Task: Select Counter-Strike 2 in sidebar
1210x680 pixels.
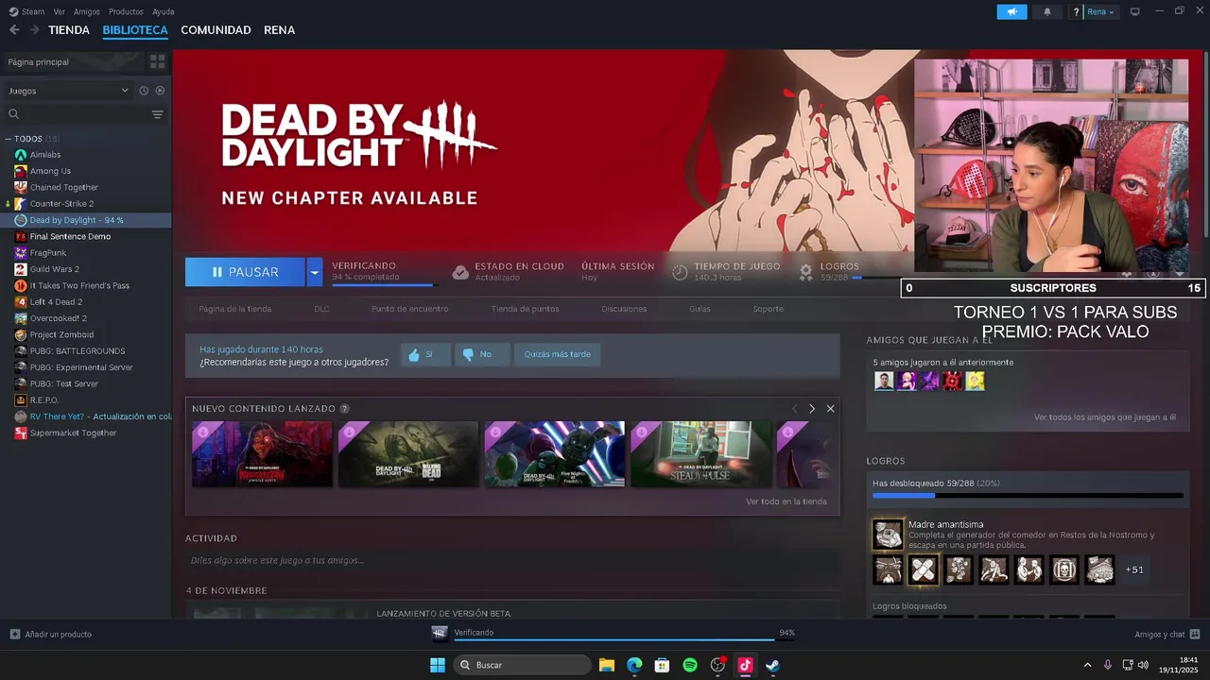Action: (x=61, y=204)
